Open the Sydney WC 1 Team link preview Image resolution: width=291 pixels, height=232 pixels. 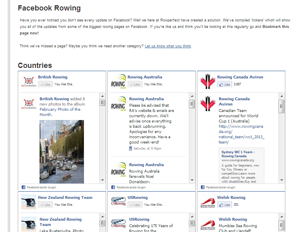click(237, 154)
